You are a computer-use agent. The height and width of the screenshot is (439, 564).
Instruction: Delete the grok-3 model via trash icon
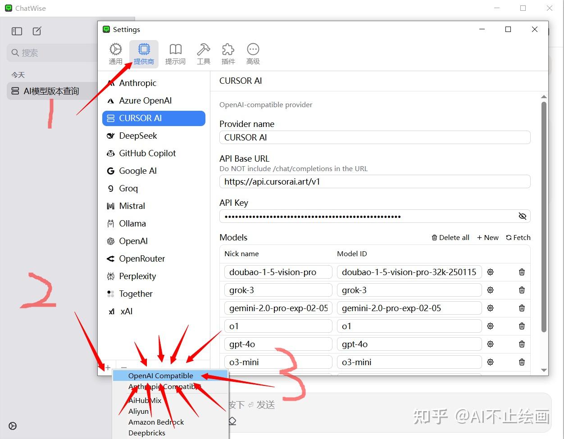point(522,290)
